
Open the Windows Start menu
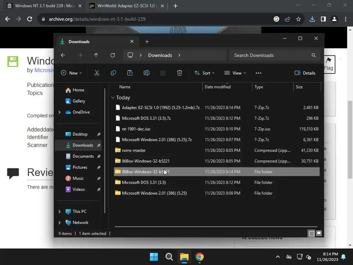(154, 257)
